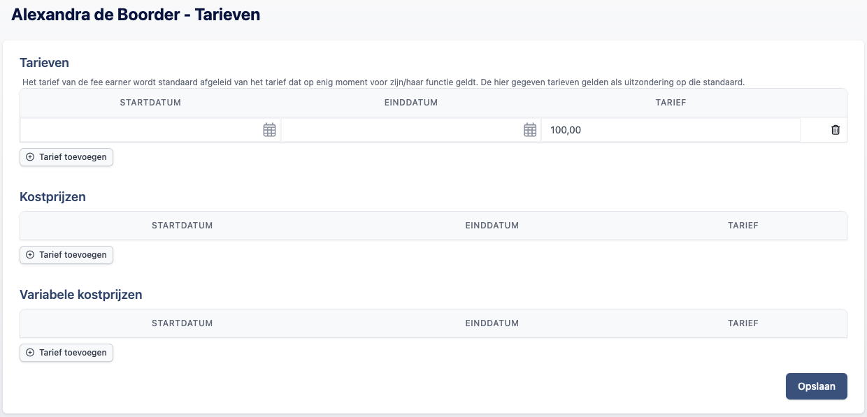This screenshot has height=417, width=867.
Task: Click the Kostprijzen STARTDATUM column header
Action: pyautogui.click(x=182, y=226)
